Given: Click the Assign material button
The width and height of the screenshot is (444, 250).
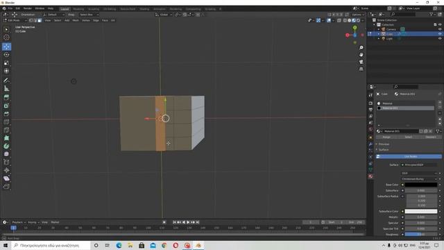Looking at the screenshot, I should pos(386,137).
